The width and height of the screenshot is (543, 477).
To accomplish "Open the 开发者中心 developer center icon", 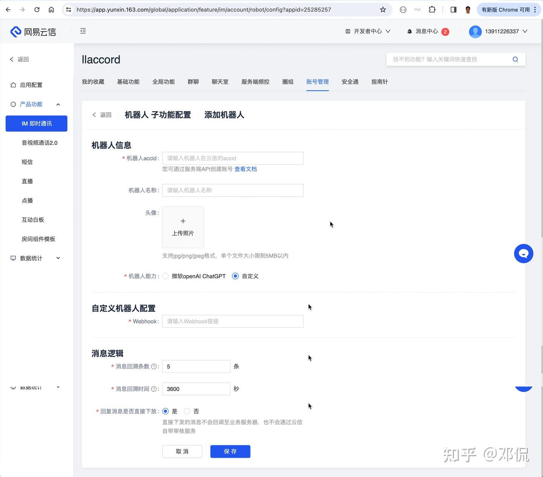I will coord(348,31).
